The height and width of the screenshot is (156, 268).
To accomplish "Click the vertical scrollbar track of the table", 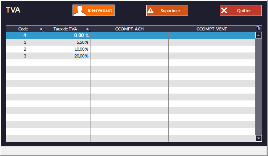I will 258,88.
